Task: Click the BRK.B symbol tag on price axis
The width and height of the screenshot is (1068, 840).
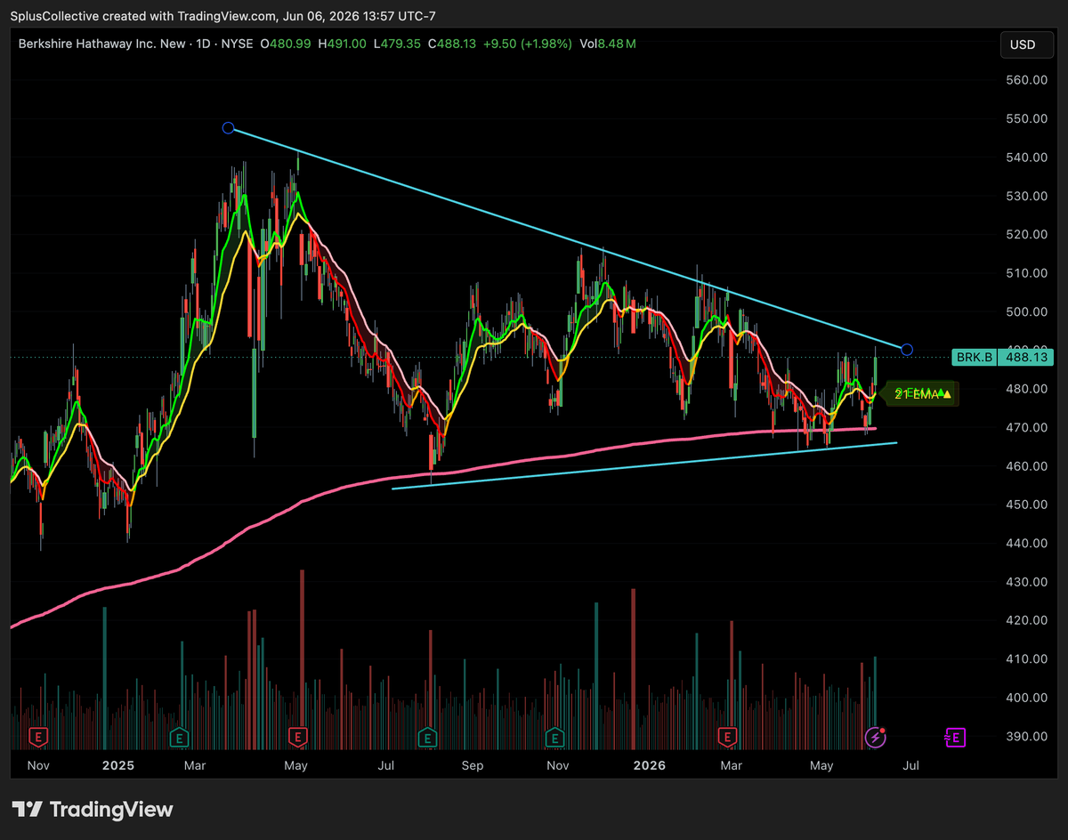Action: coord(973,357)
